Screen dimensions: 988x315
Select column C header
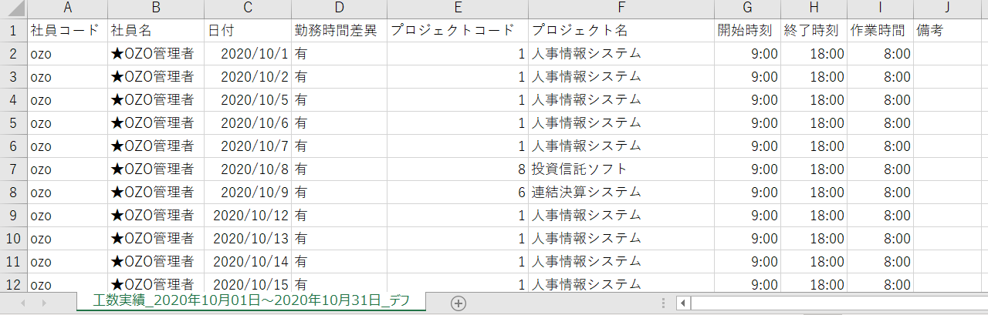pyautogui.click(x=248, y=8)
